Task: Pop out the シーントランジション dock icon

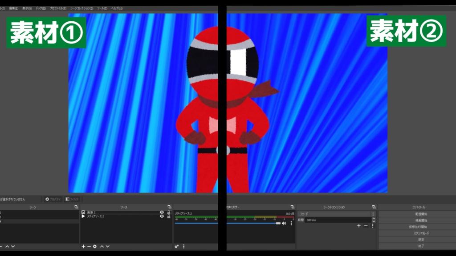Action: pos(374,207)
